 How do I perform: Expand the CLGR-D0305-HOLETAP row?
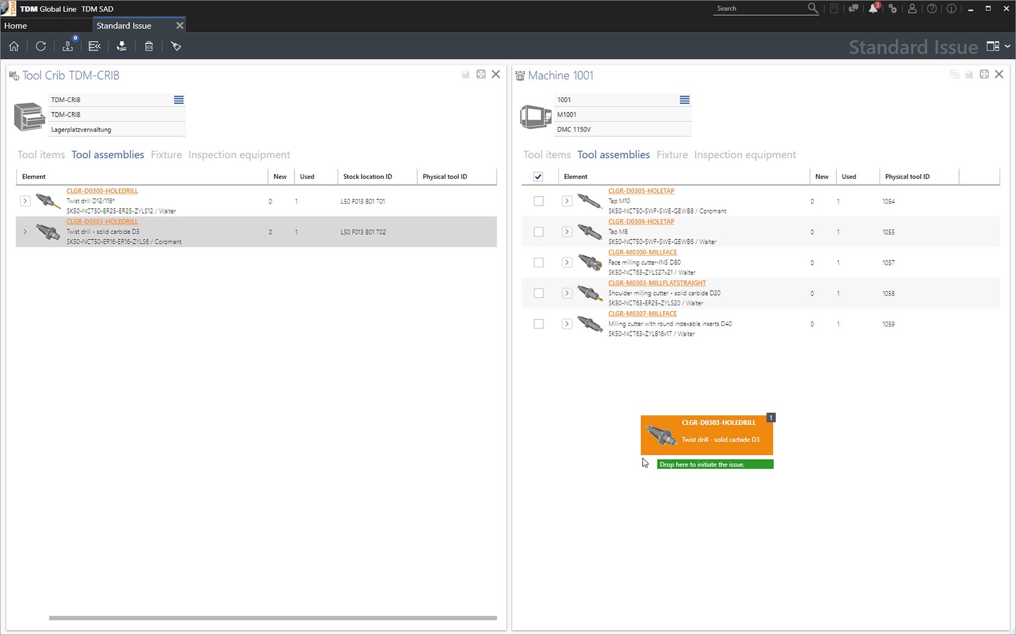tap(567, 201)
